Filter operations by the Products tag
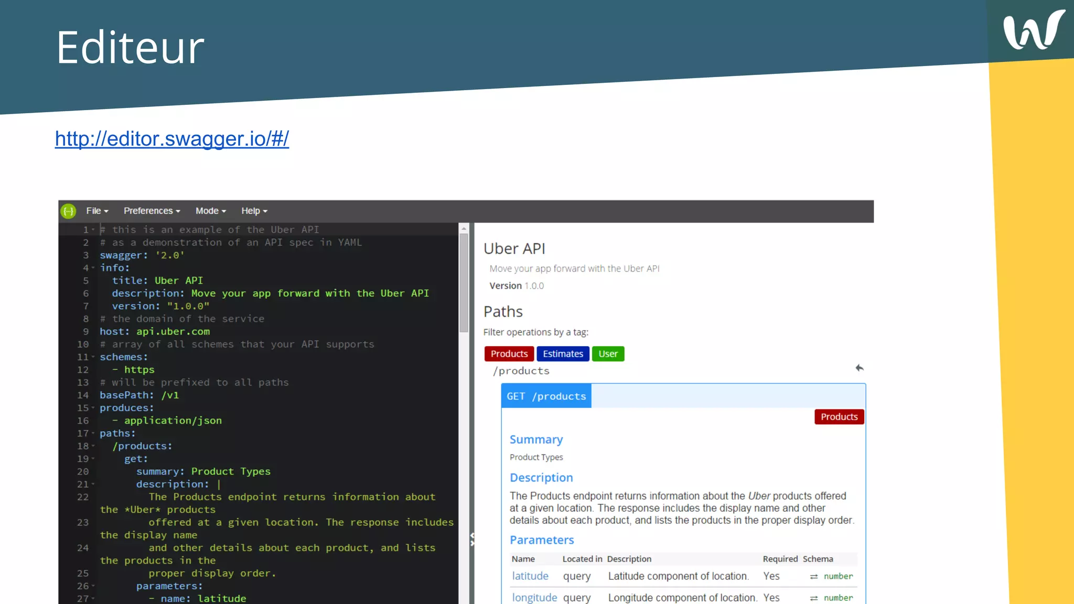Viewport: 1074px width, 604px height. [509, 354]
